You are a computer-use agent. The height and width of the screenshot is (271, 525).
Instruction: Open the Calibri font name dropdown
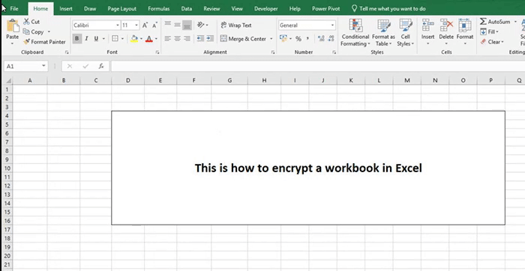[97, 25]
